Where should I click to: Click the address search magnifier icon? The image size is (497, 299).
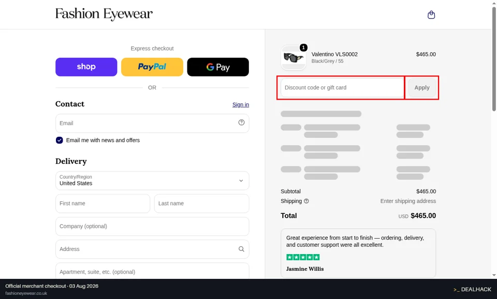click(x=241, y=249)
